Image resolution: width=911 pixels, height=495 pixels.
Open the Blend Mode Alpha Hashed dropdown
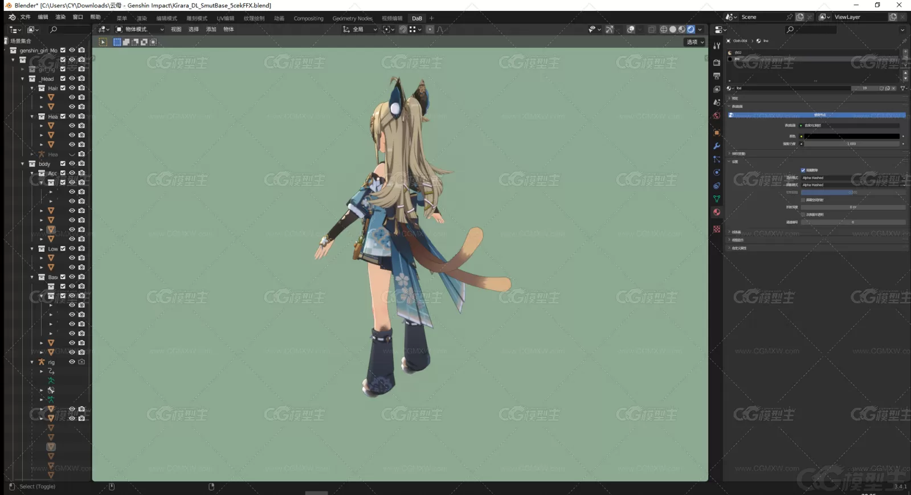tap(853, 178)
